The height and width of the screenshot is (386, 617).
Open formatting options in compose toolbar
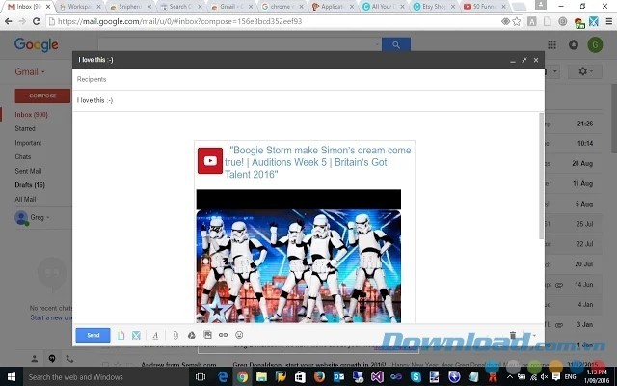(155, 335)
